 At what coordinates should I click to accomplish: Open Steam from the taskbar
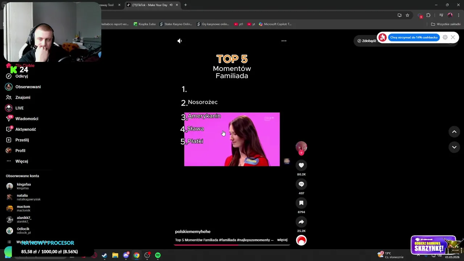104,255
